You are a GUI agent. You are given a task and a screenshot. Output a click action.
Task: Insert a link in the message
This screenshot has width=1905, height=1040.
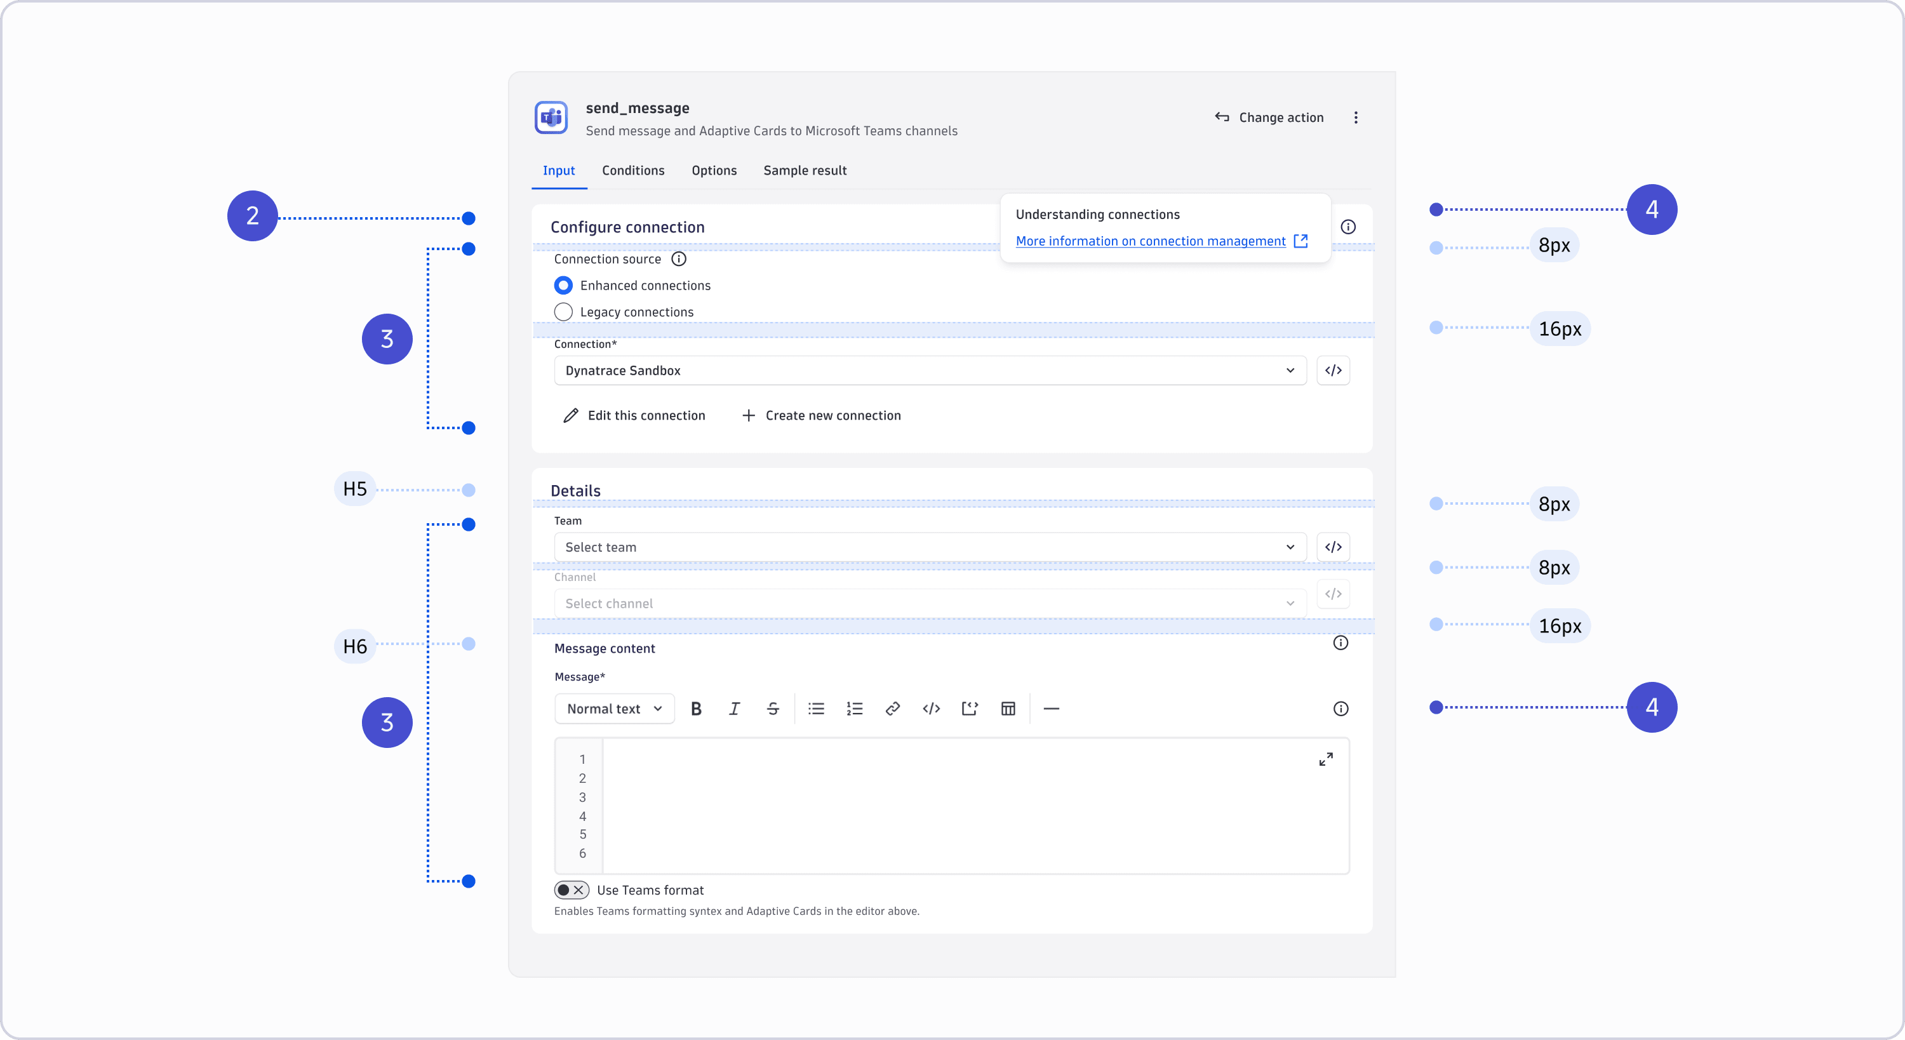893,709
